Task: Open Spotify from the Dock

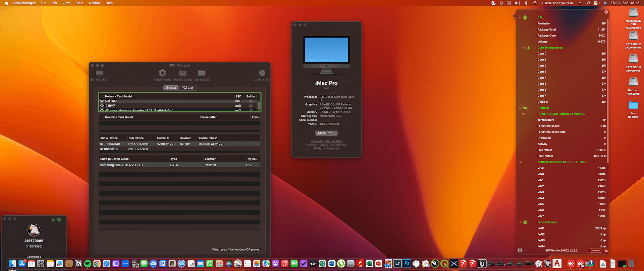Action: 88,264
